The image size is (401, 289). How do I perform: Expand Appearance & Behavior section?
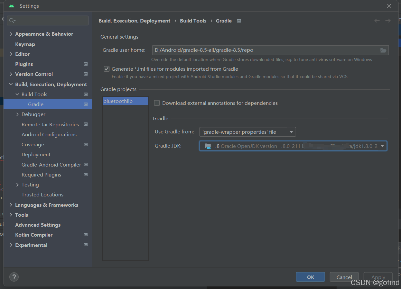11,34
